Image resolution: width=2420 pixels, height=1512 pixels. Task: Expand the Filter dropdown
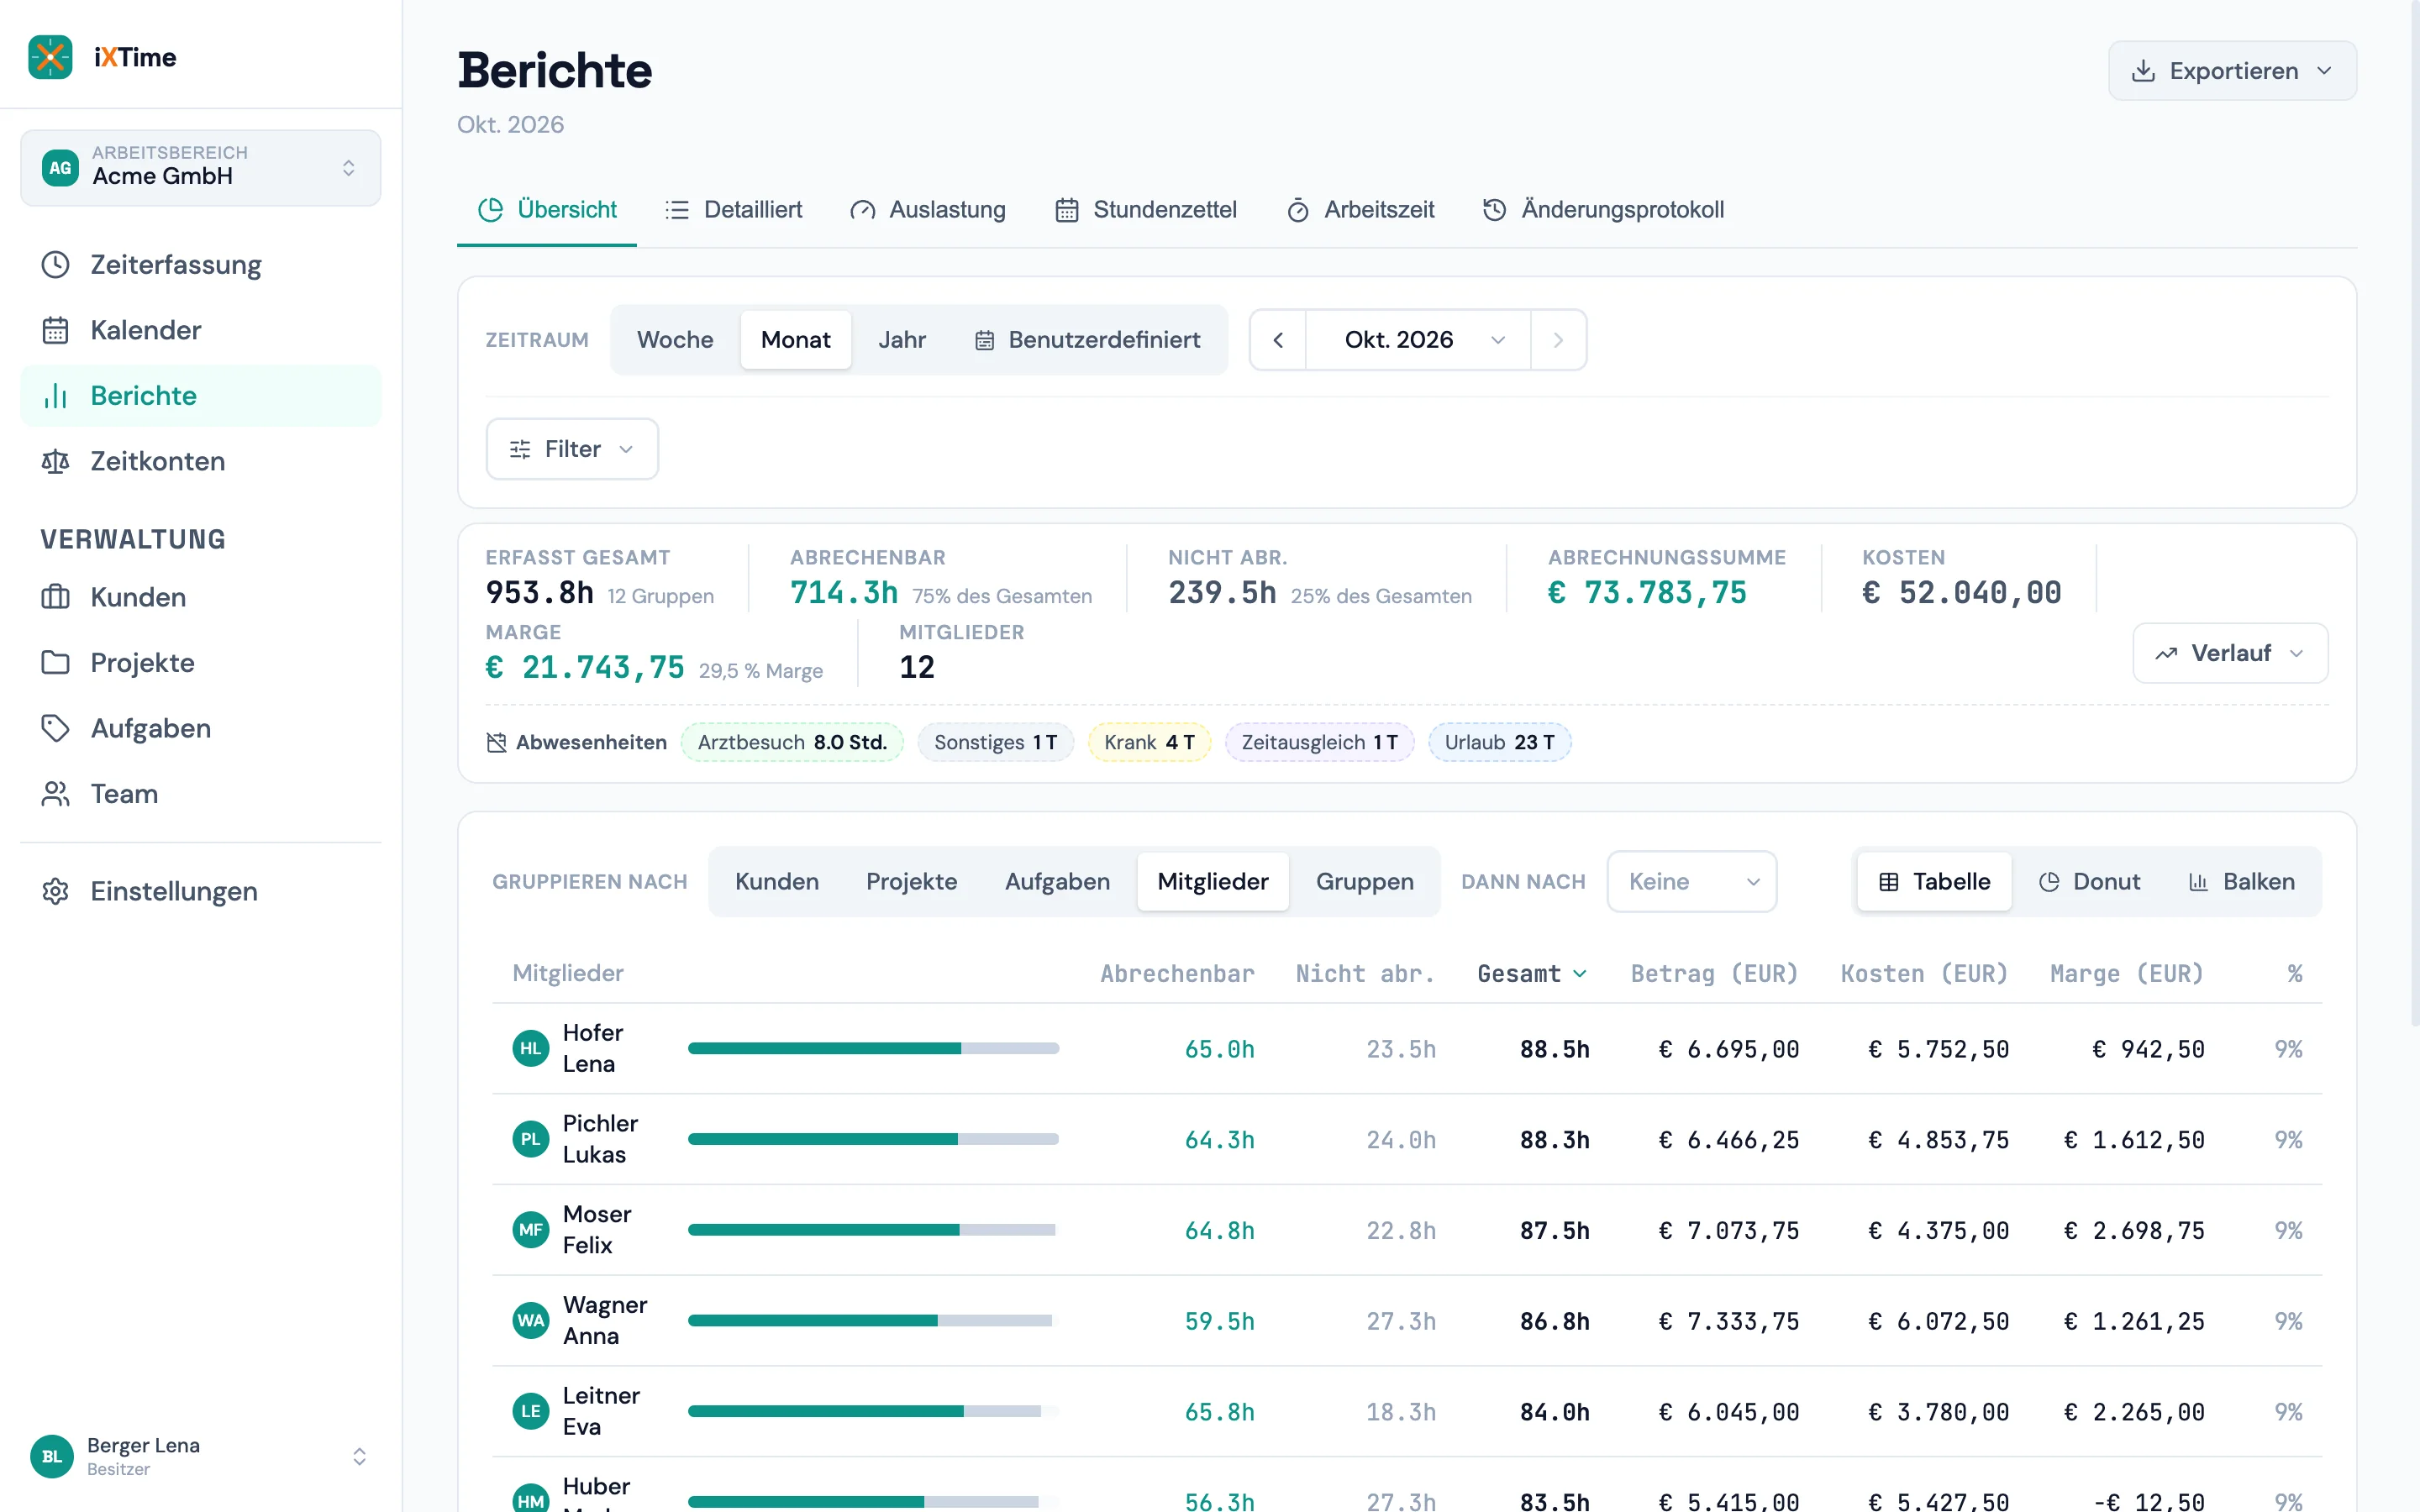click(x=572, y=449)
